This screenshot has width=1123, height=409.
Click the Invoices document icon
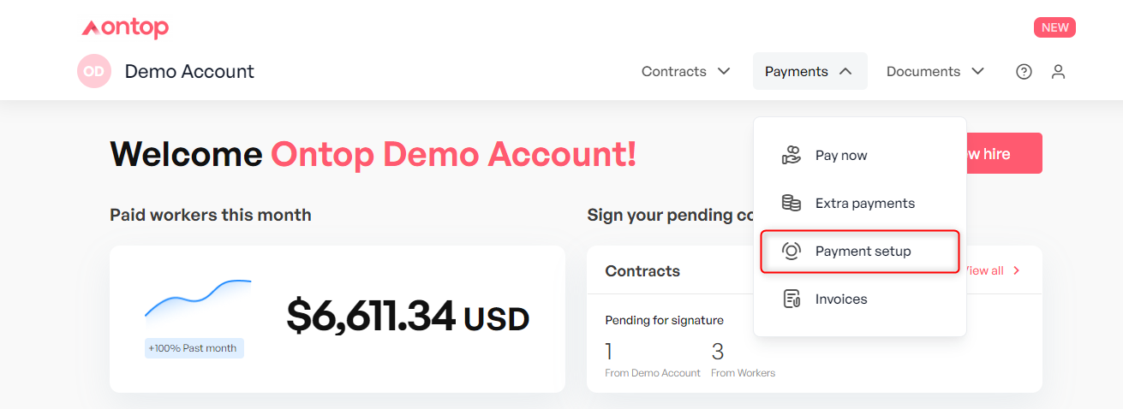coord(791,299)
